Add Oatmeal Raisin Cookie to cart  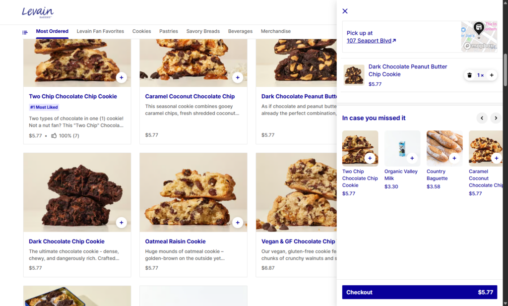point(238,223)
